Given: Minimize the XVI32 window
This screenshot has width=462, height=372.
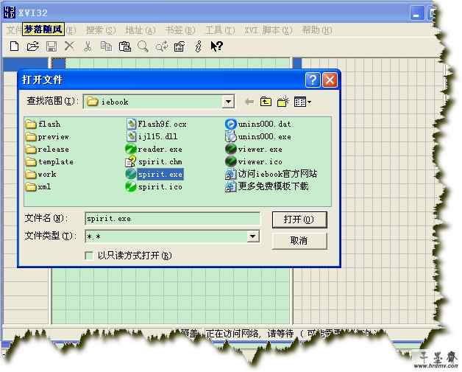Looking at the screenshot, I should (x=416, y=13).
